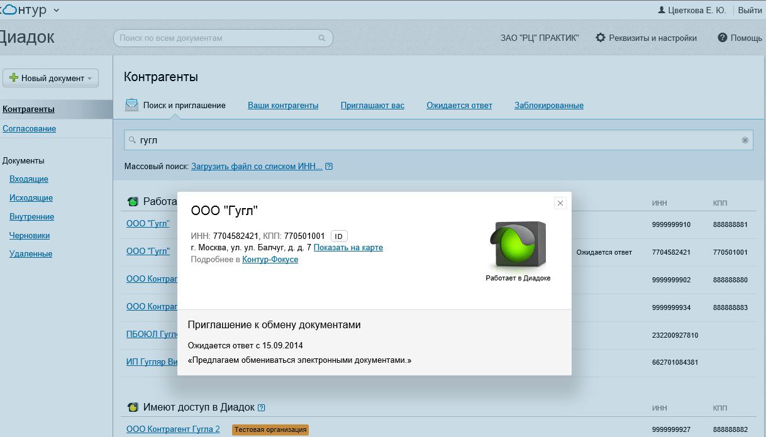
Task: Click help icon beside Имеют доступ в Диадок
Action: [262, 407]
